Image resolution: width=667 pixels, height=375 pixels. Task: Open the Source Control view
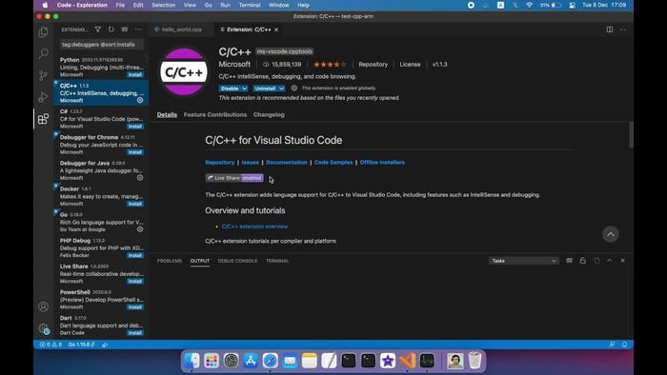44,75
